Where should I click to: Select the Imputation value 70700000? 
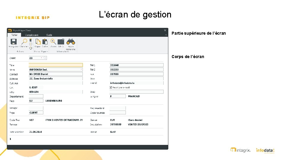point(115,124)
